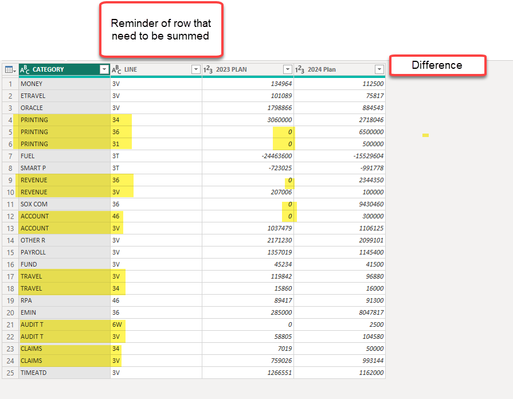Click the 207006 value for REVENUE
513x399 pixels.
click(x=248, y=192)
